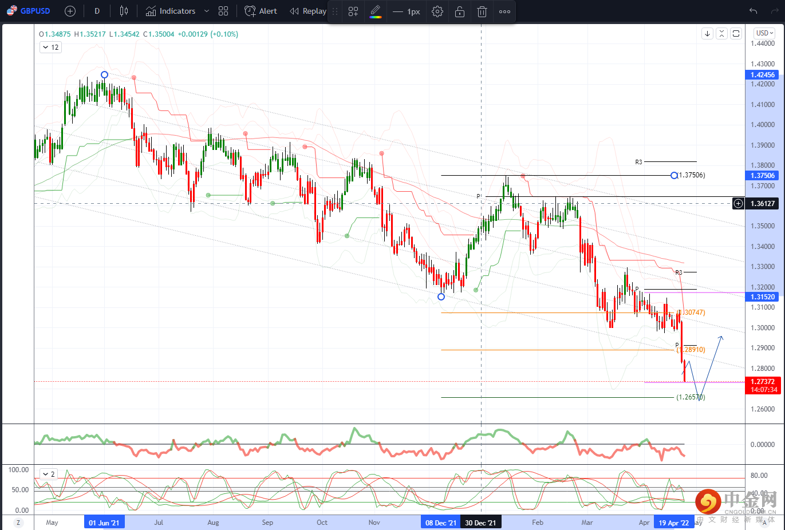Toggle auto scale with the A button
785x530 pixels.
pyautogui.click(x=764, y=523)
